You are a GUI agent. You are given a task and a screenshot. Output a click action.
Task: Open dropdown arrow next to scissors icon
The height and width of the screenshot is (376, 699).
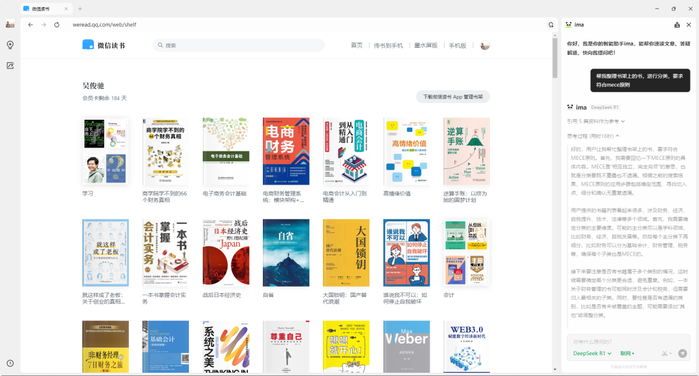(670, 354)
